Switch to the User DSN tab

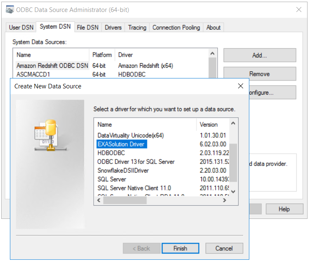[x=21, y=27]
